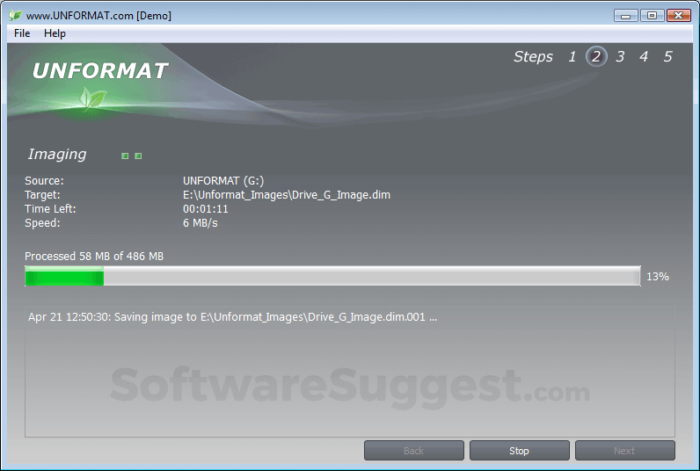Click the Stop button to halt imaging

[x=519, y=451]
